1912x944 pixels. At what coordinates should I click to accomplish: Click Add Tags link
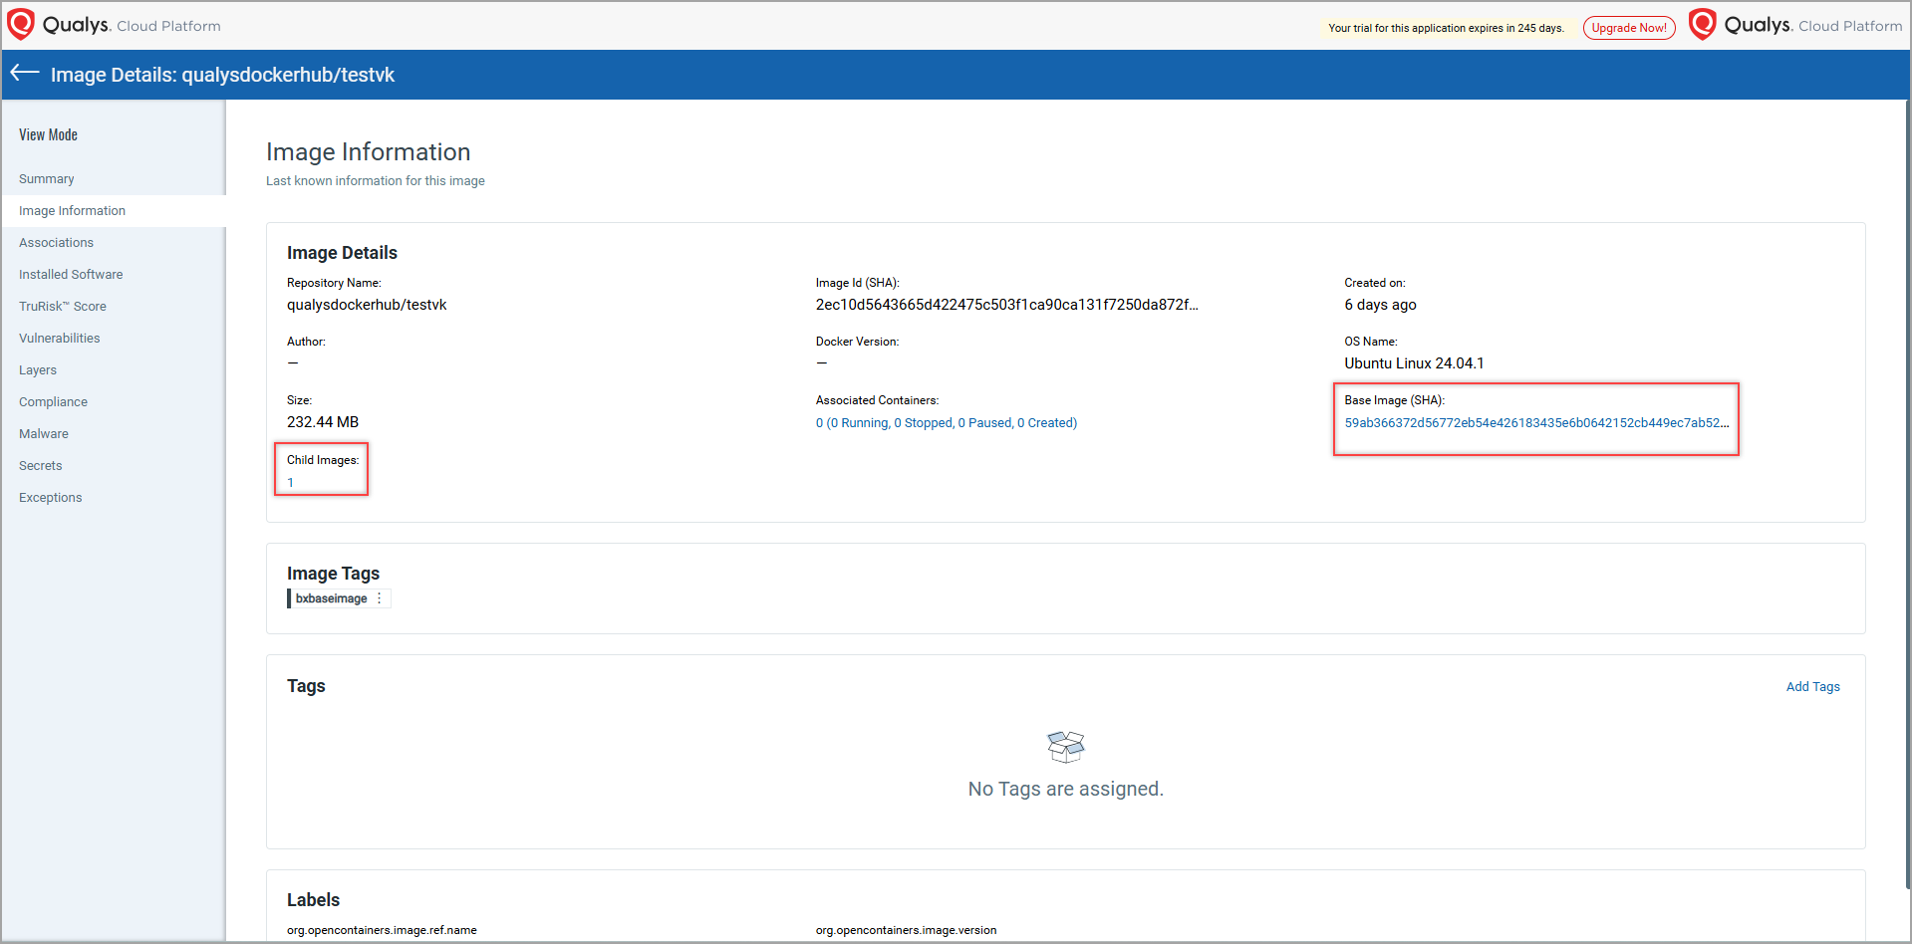point(1812,687)
